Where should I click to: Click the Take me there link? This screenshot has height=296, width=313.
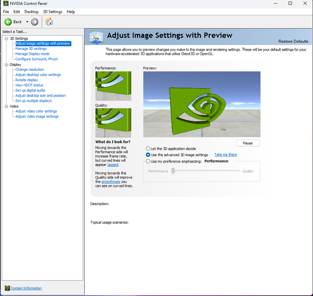coord(225,155)
